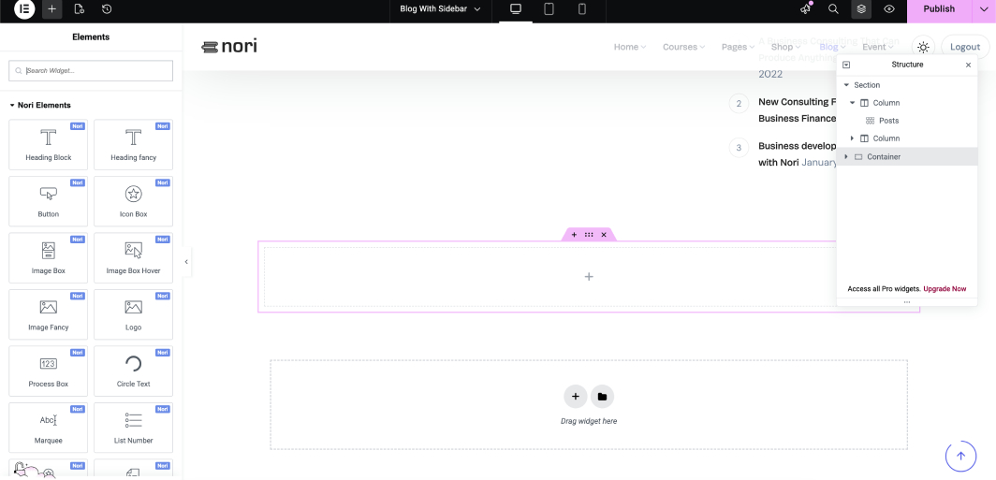The height and width of the screenshot is (480, 996).
Task: Expand the second Column tree arrow
Action: pyautogui.click(x=853, y=138)
